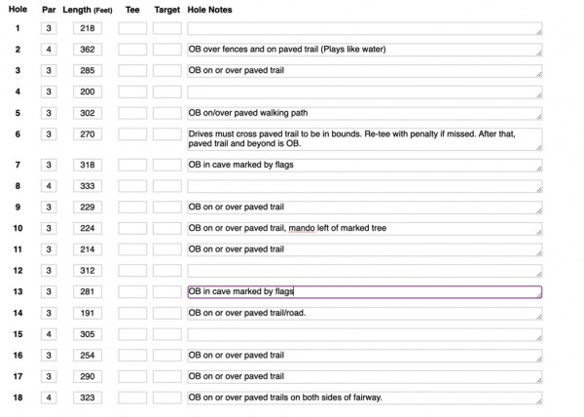Click hole 14 notes mentioning trail/road
This screenshot has width=584, height=417.
(363, 313)
